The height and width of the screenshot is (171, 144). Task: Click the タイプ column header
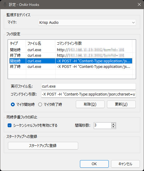(x=17, y=43)
